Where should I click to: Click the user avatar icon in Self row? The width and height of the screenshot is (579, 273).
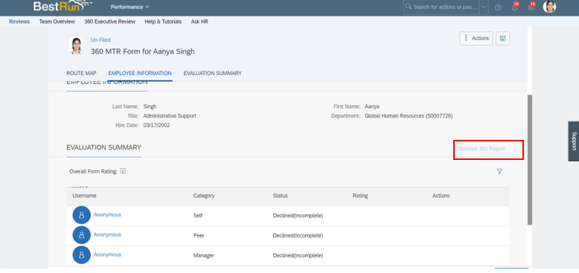pyautogui.click(x=82, y=215)
